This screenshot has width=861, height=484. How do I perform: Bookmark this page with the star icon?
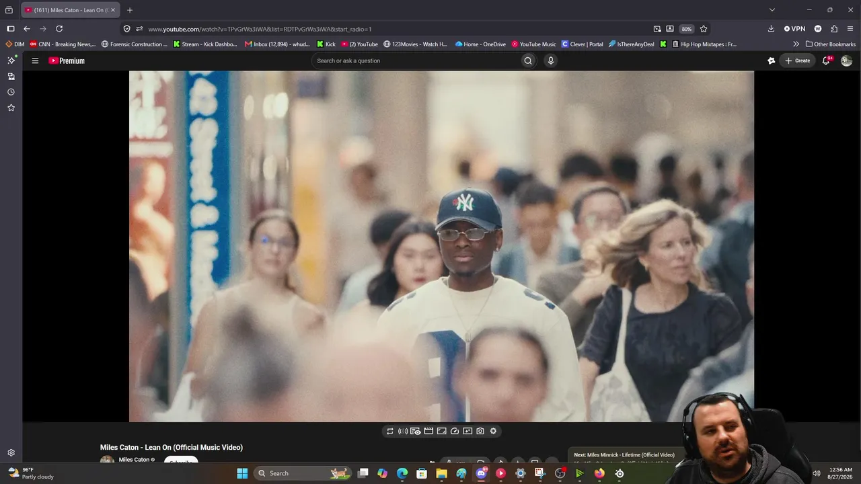pos(704,29)
